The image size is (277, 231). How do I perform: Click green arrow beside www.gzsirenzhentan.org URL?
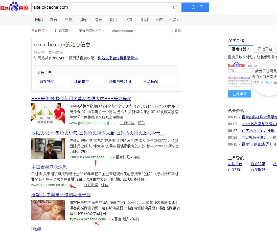[115, 123]
